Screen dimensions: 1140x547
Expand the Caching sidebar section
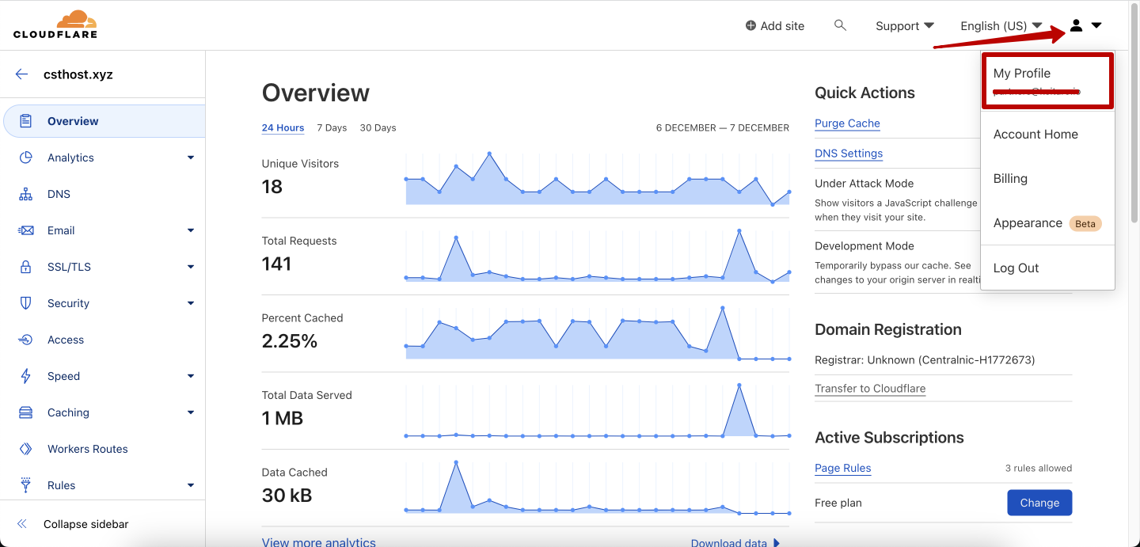coord(191,412)
